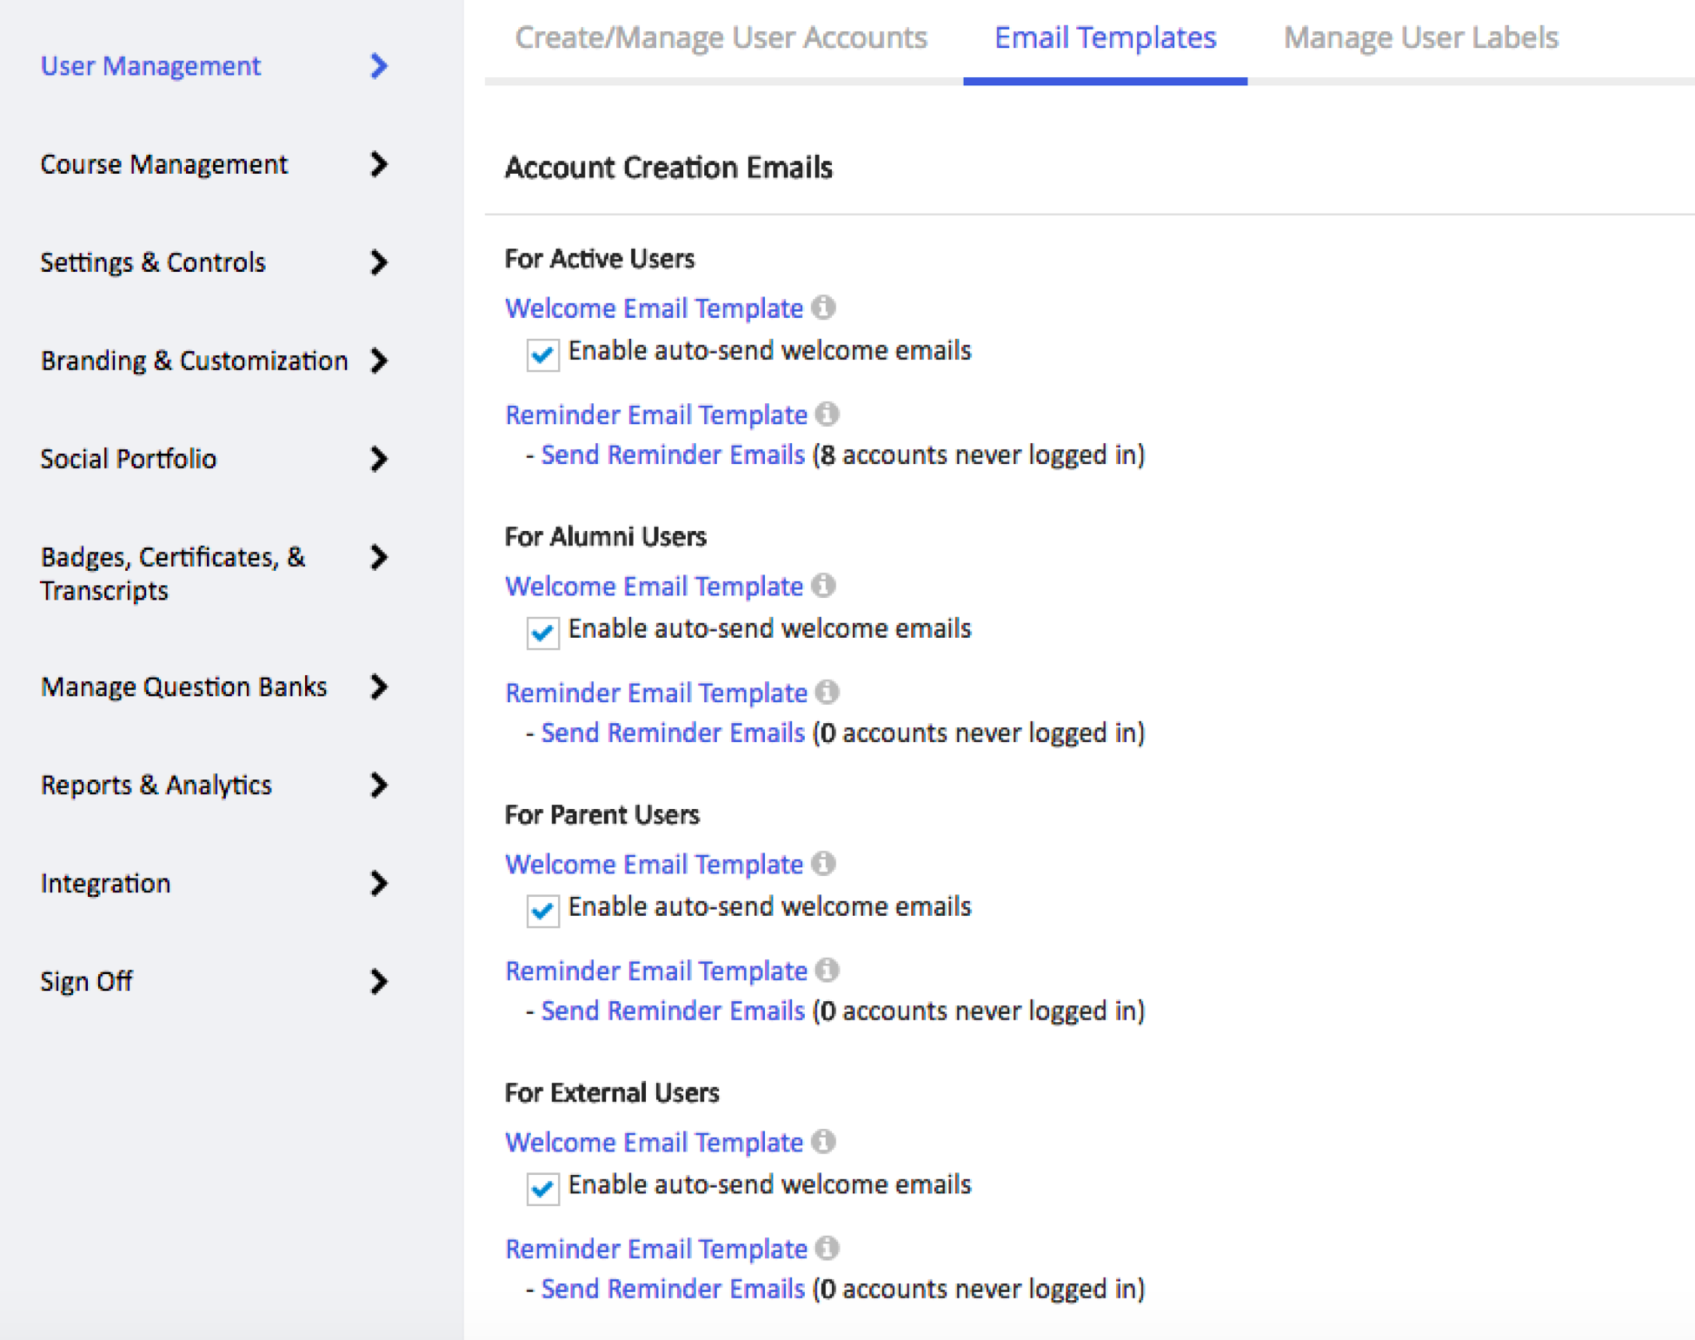The height and width of the screenshot is (1340, 1695).
Task: Click info icon beside Alumni Users Reminder Email Template
Action: click(x=828, y=693)
